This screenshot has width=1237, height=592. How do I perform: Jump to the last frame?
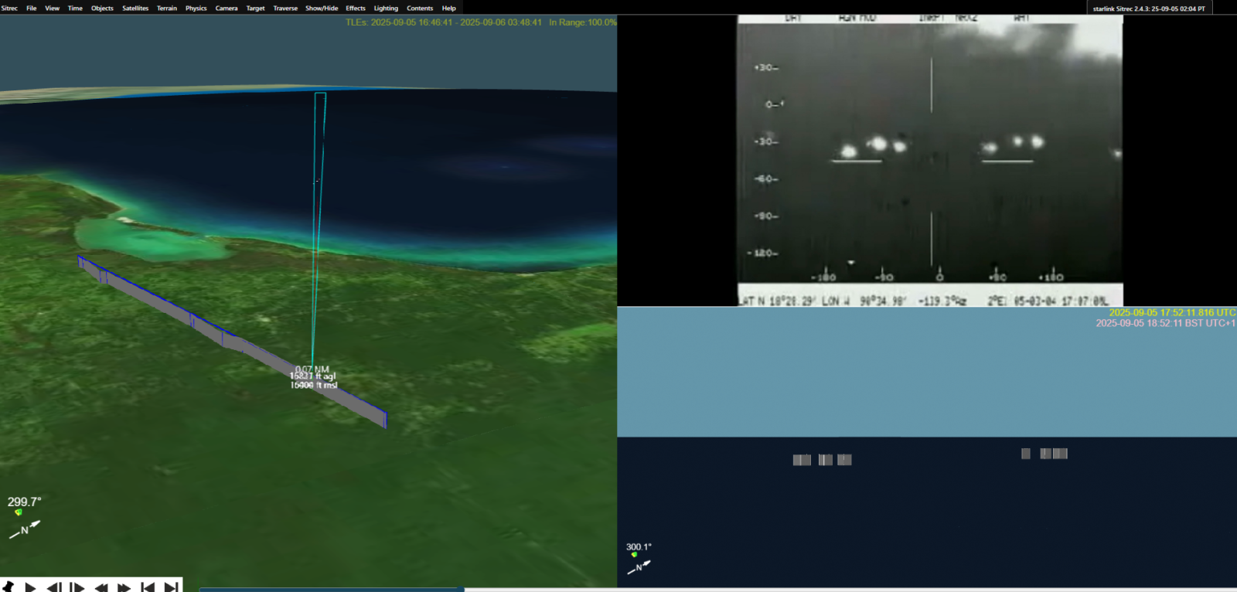tap(171, 587)
